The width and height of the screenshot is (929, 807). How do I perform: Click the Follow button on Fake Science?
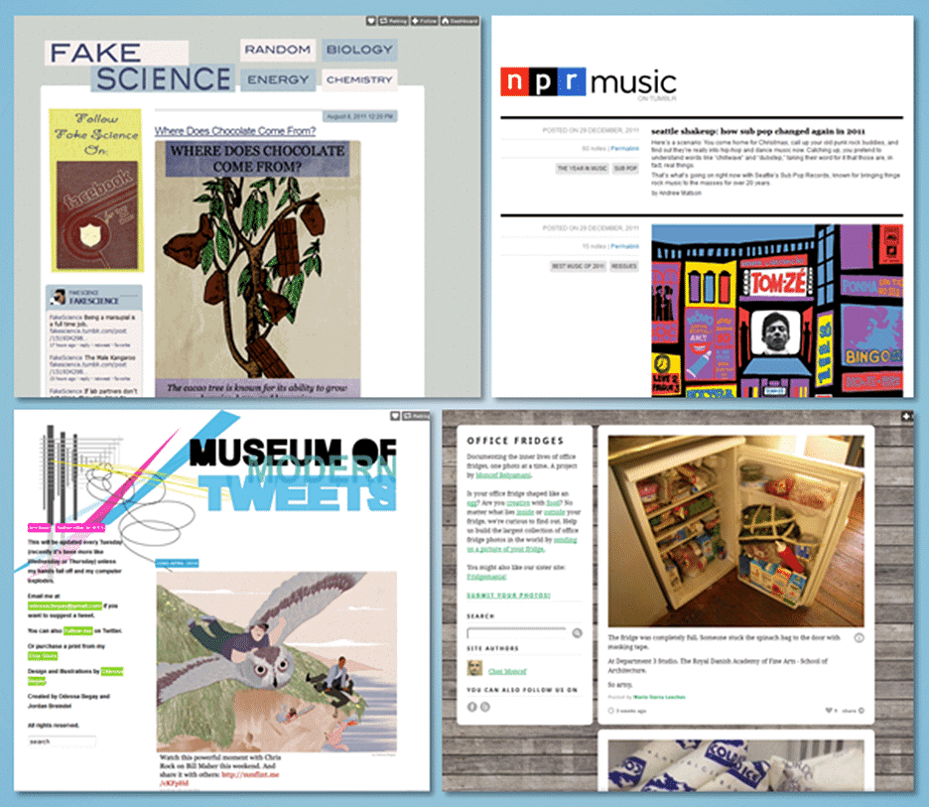(x=424, y=20)
